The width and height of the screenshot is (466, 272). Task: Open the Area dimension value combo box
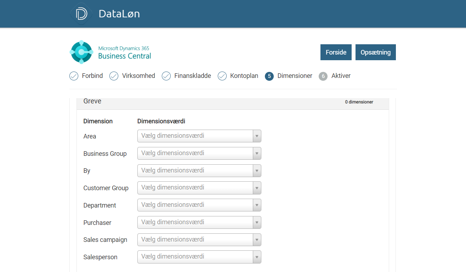199,136
